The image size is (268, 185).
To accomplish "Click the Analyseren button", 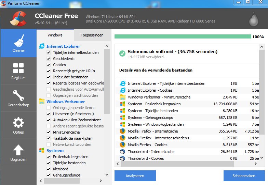I will click(135, 176).
